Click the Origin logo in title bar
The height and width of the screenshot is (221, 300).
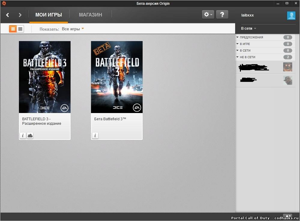[4, 3]
